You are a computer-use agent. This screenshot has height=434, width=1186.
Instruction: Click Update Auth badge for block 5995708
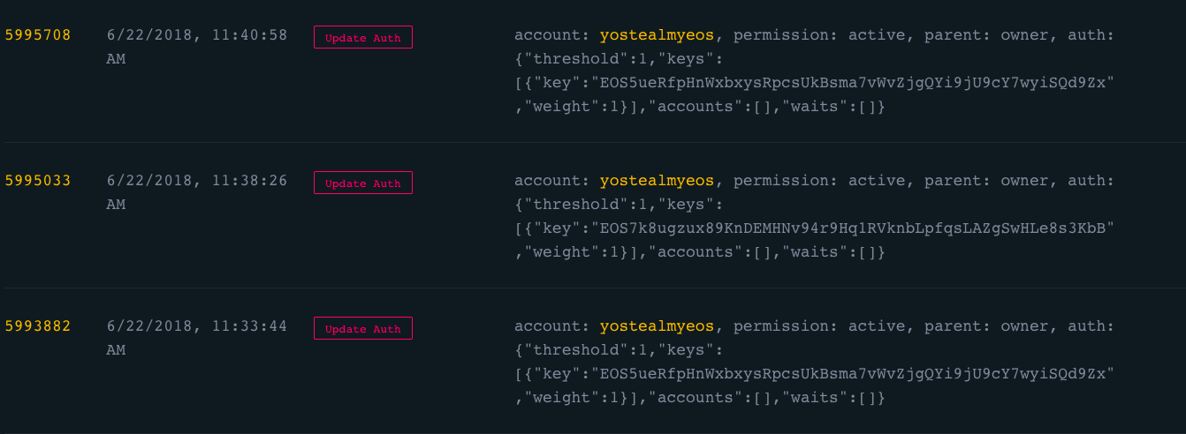[362, 37]
